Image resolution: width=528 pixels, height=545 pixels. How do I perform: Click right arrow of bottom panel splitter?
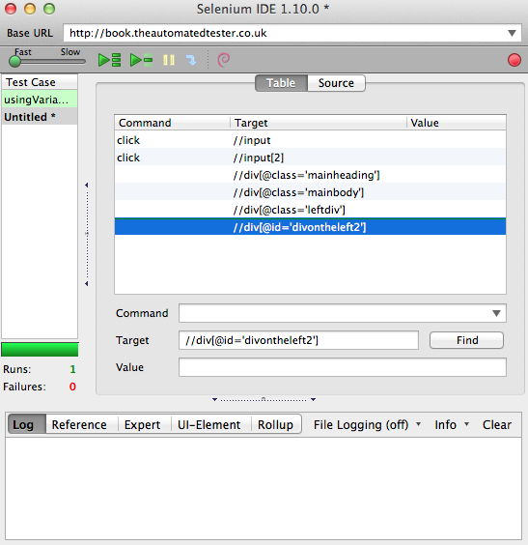(313, 399)
